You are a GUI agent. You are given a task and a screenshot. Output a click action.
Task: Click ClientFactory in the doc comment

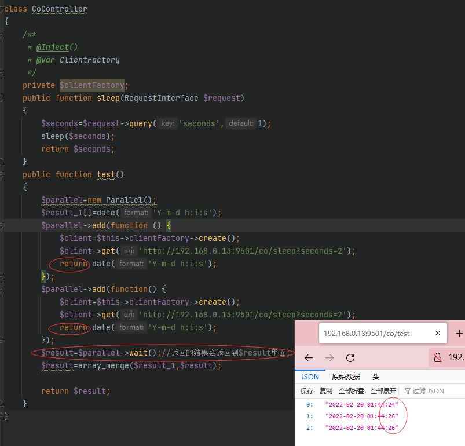90,60
